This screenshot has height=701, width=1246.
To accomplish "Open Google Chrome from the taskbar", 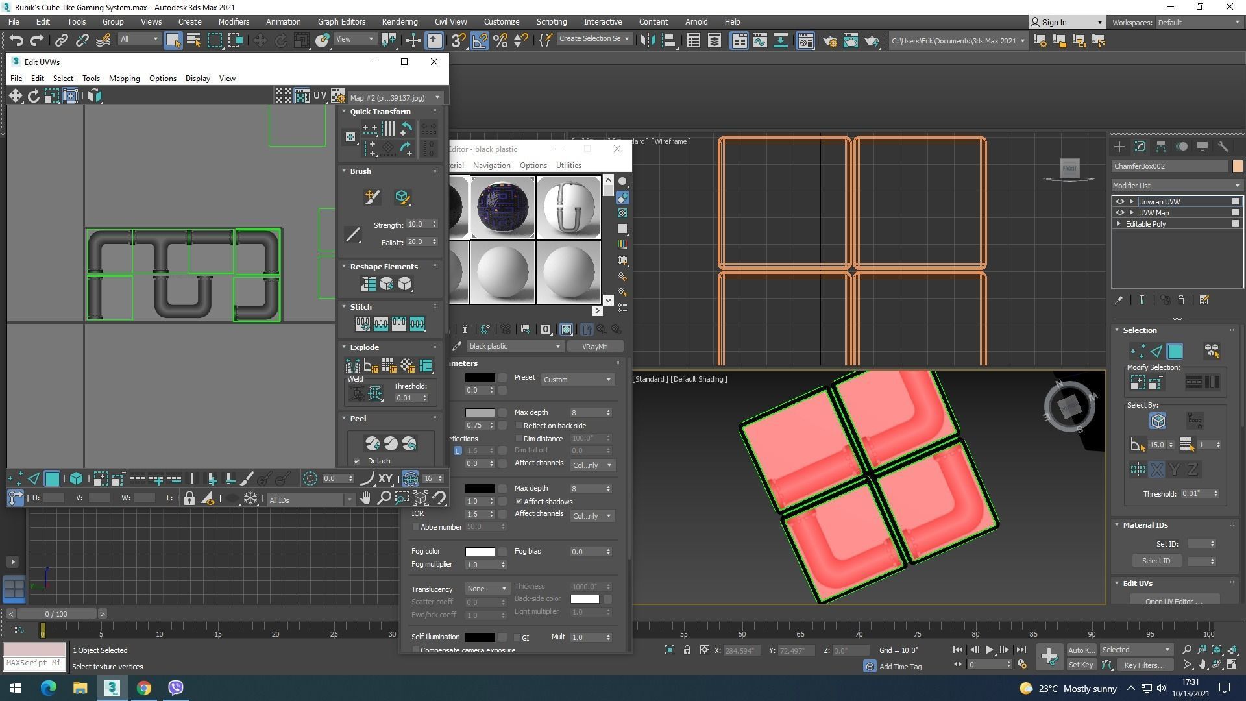I will click(x=143, y=687).
